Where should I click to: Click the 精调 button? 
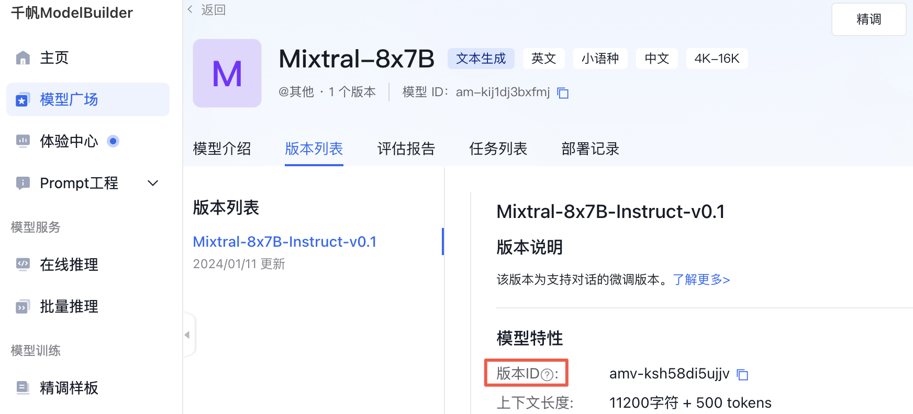tap(869, 19)
